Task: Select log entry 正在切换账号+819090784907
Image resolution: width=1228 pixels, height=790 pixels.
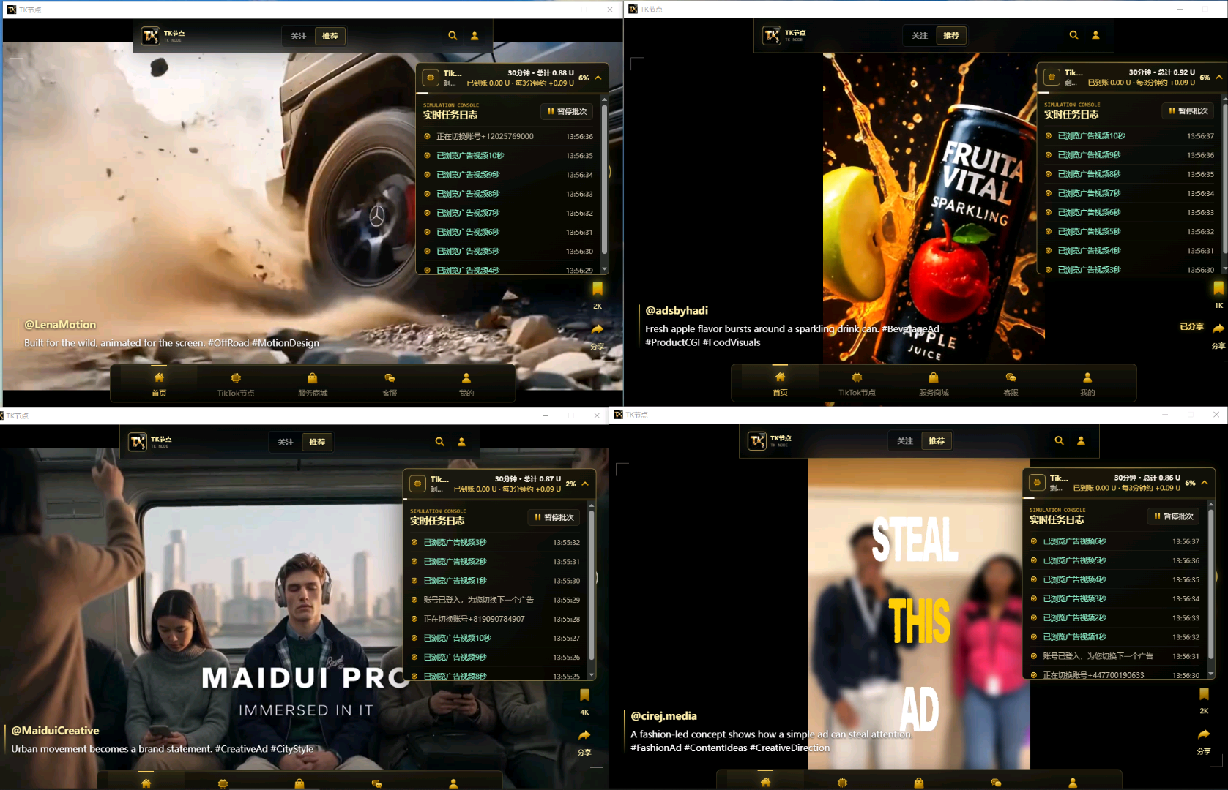Action: pos(496,619)
